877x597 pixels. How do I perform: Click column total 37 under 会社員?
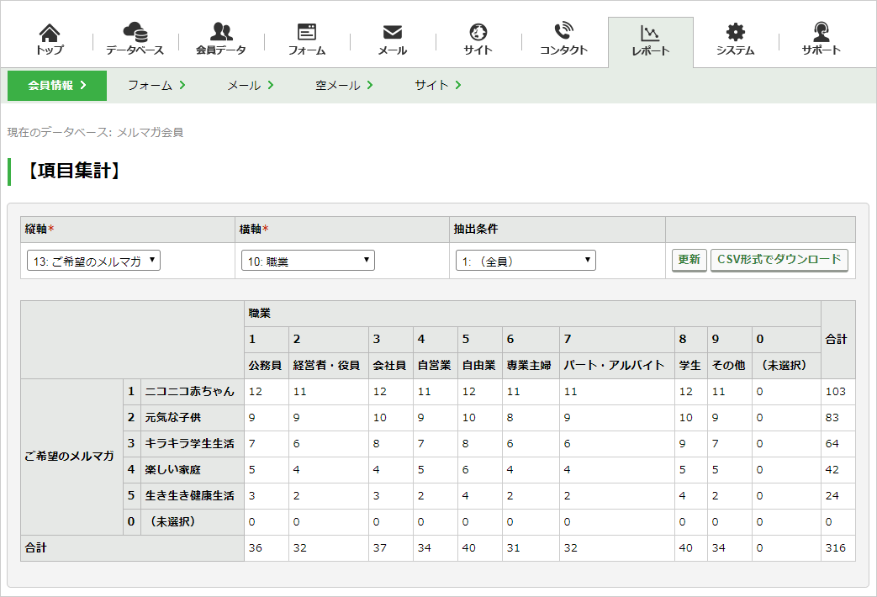click(391, 548)
